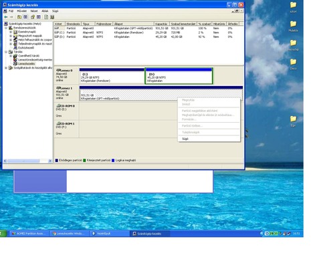Viewport: 321px width, 256px height.
Task: Expand Helyi felhasználók és csoportok branch
Action: pos(11,40)
